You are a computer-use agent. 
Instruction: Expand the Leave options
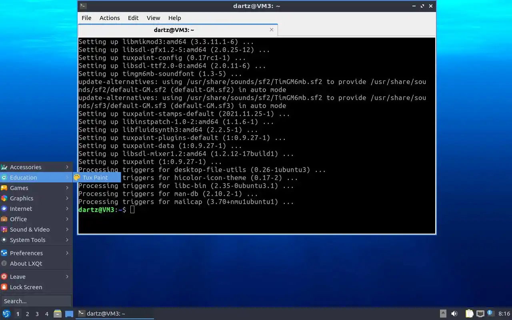(x=36, y=277)
